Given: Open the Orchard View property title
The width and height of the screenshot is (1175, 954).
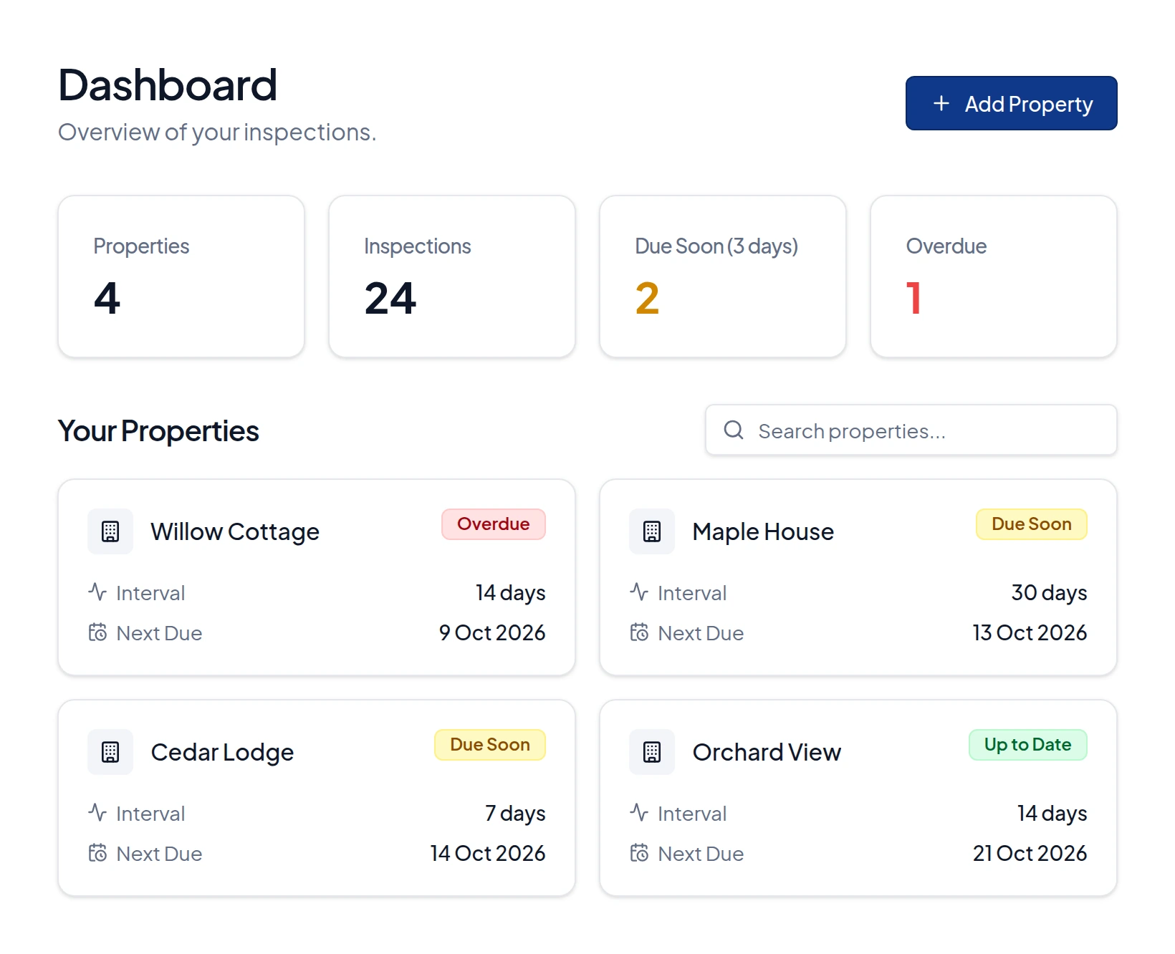Looking at the screenshot, I should 767,753.
